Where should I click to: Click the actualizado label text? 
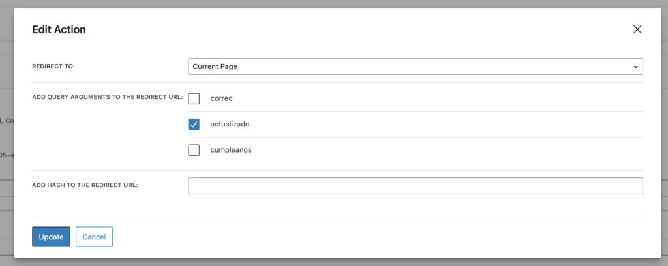coord(230,124)
